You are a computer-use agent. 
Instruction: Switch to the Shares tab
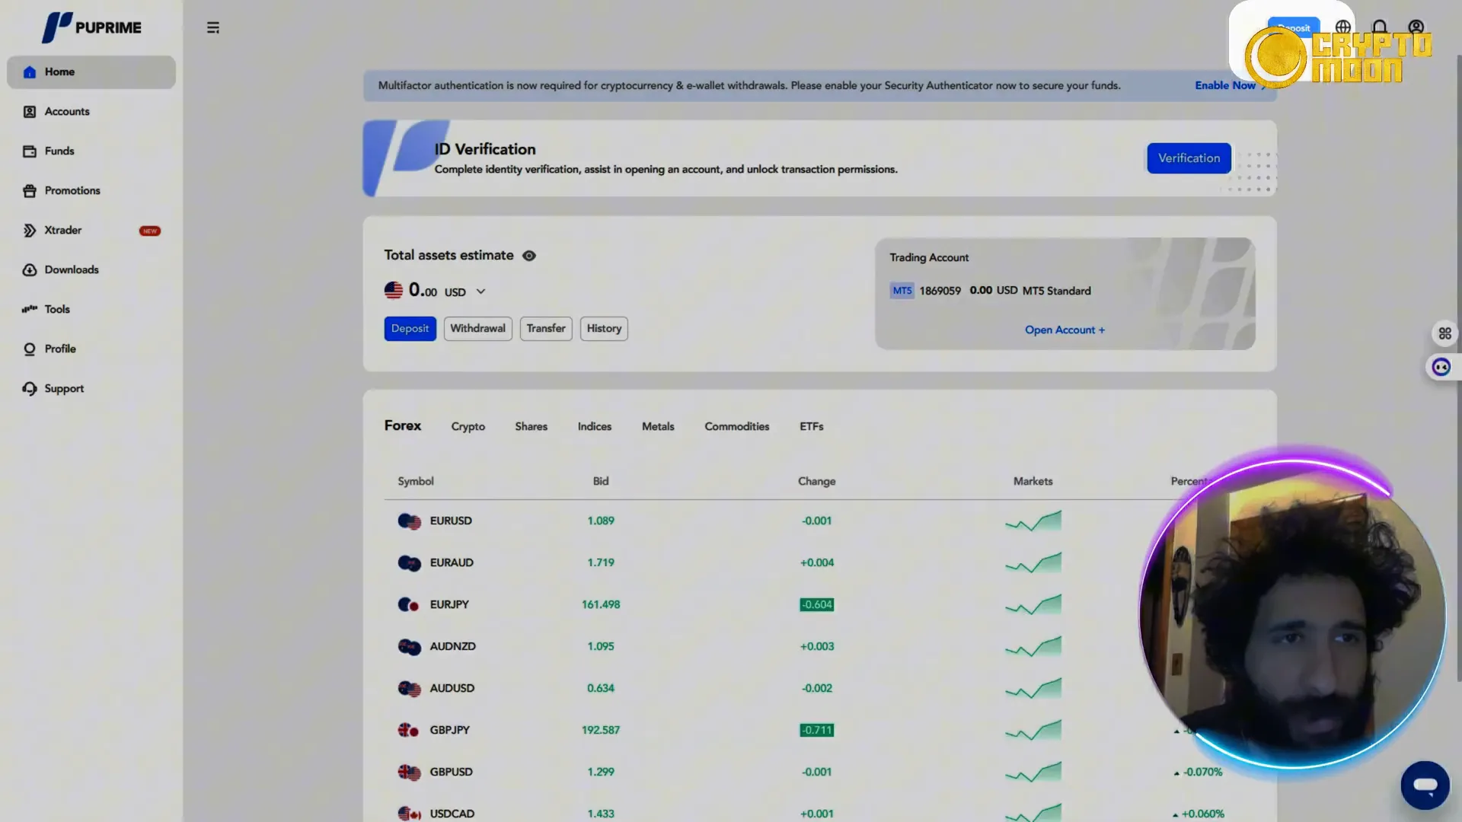click(x=531, y=426)
